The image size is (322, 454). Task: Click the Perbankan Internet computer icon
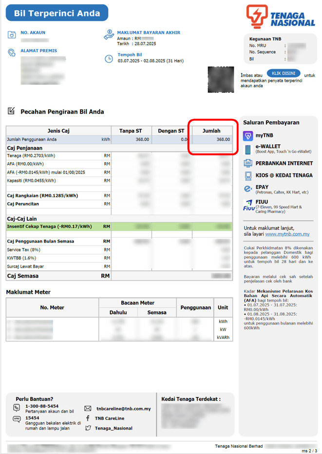(248, 163)
